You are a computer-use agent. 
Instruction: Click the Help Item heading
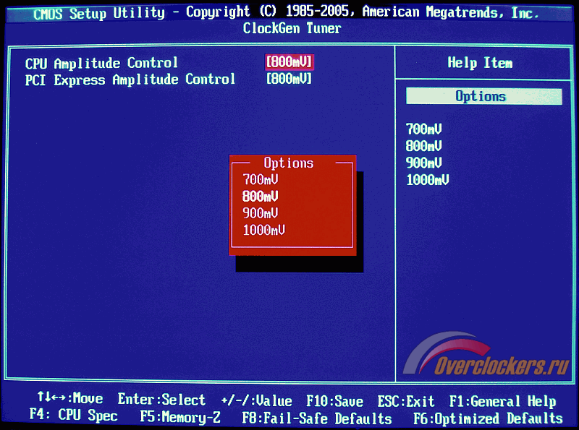[480, 63]
